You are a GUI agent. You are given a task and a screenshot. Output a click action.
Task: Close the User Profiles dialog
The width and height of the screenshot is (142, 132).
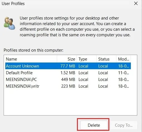point(136,4)
